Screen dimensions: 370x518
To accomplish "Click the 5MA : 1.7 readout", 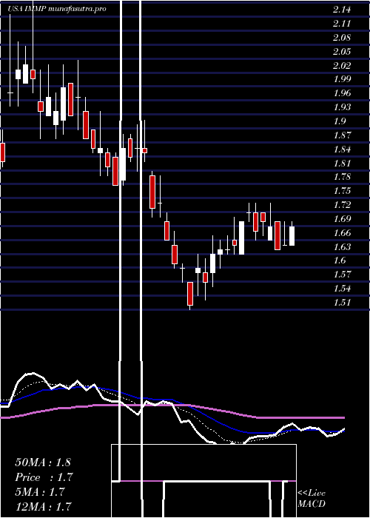I will [x=40, y=492].
